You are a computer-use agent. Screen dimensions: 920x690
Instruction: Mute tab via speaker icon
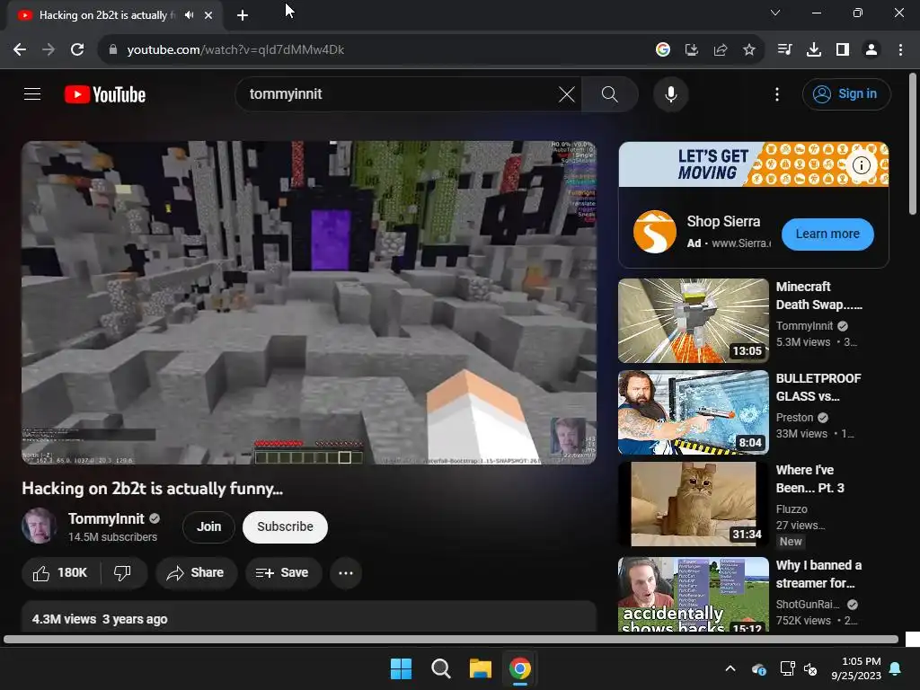point(189,15)
